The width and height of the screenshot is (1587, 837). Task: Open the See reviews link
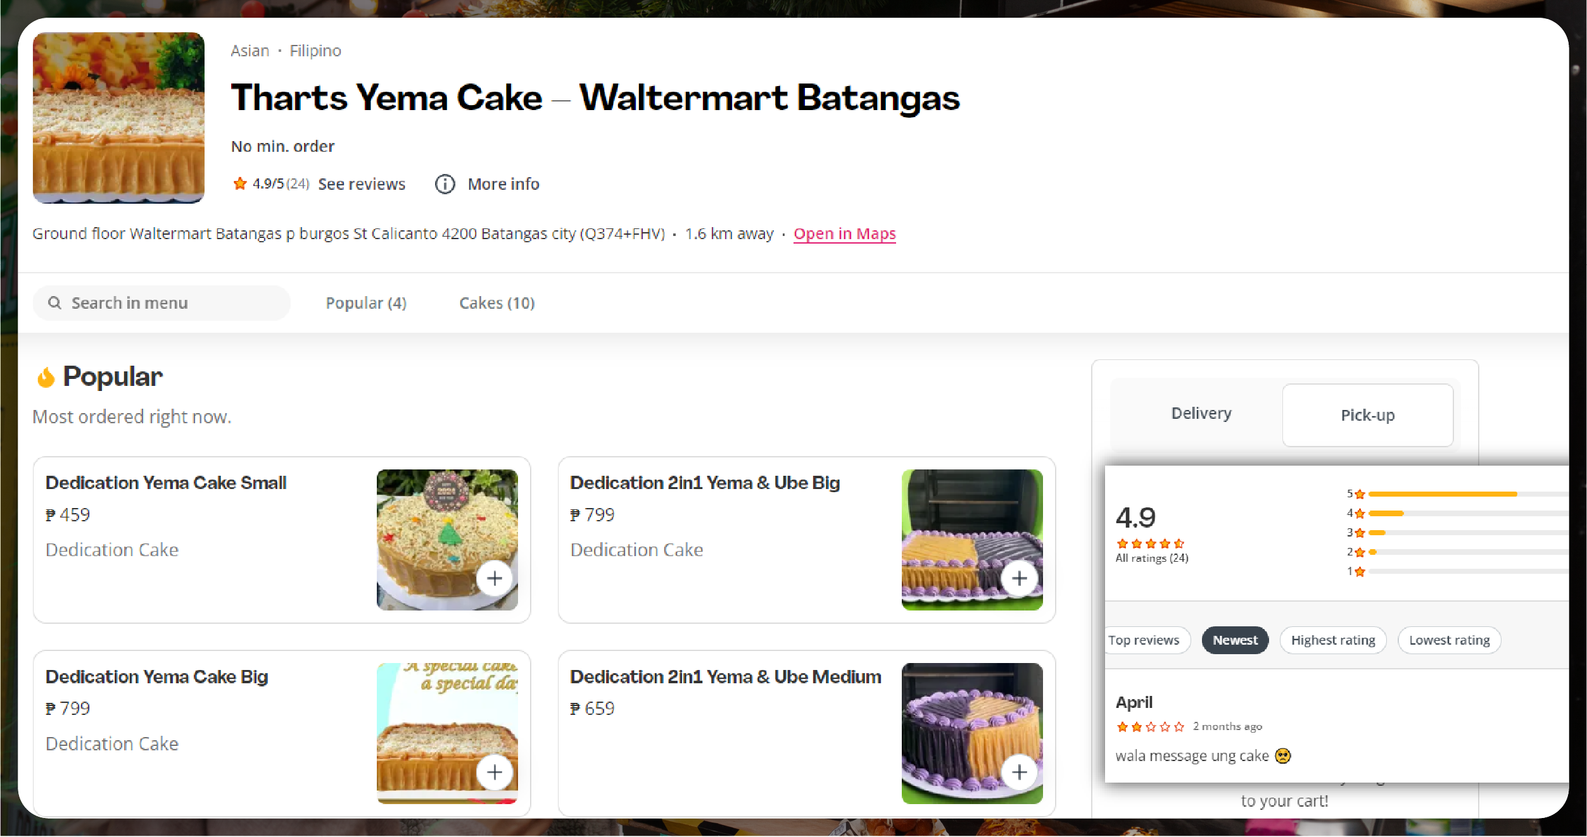362,184
